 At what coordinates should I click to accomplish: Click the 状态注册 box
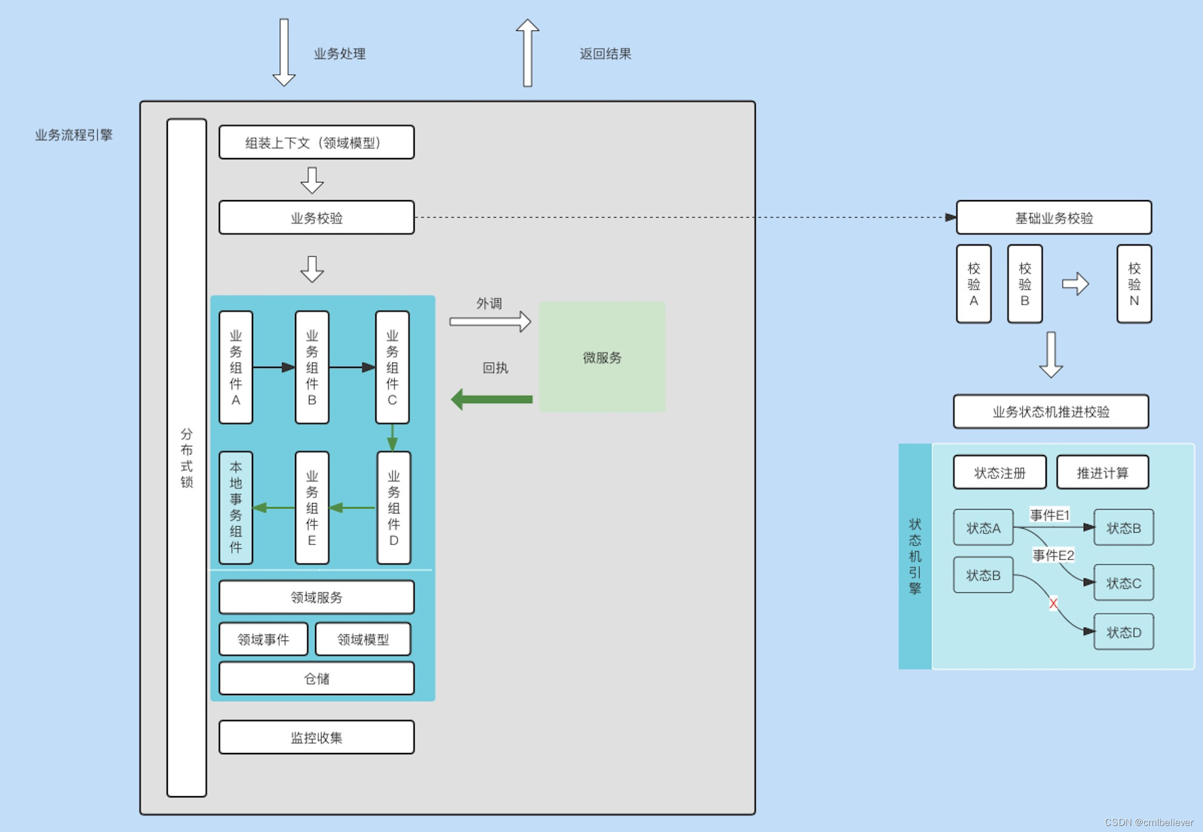point(999,473)
